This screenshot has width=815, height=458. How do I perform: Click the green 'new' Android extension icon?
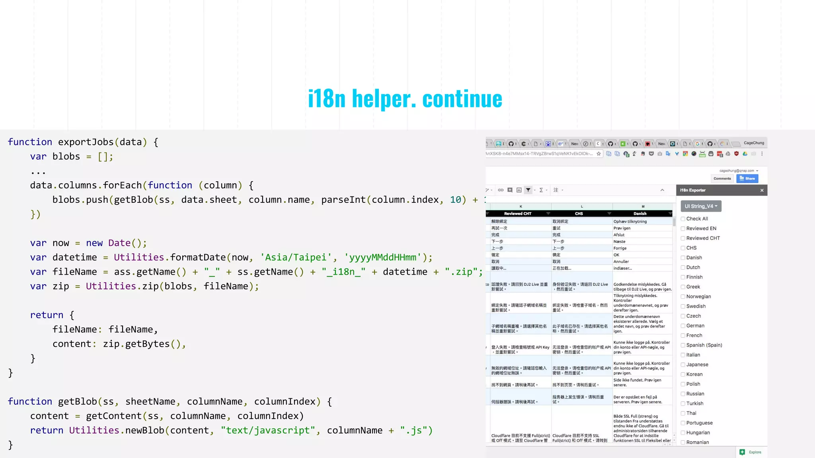(702, 154)
